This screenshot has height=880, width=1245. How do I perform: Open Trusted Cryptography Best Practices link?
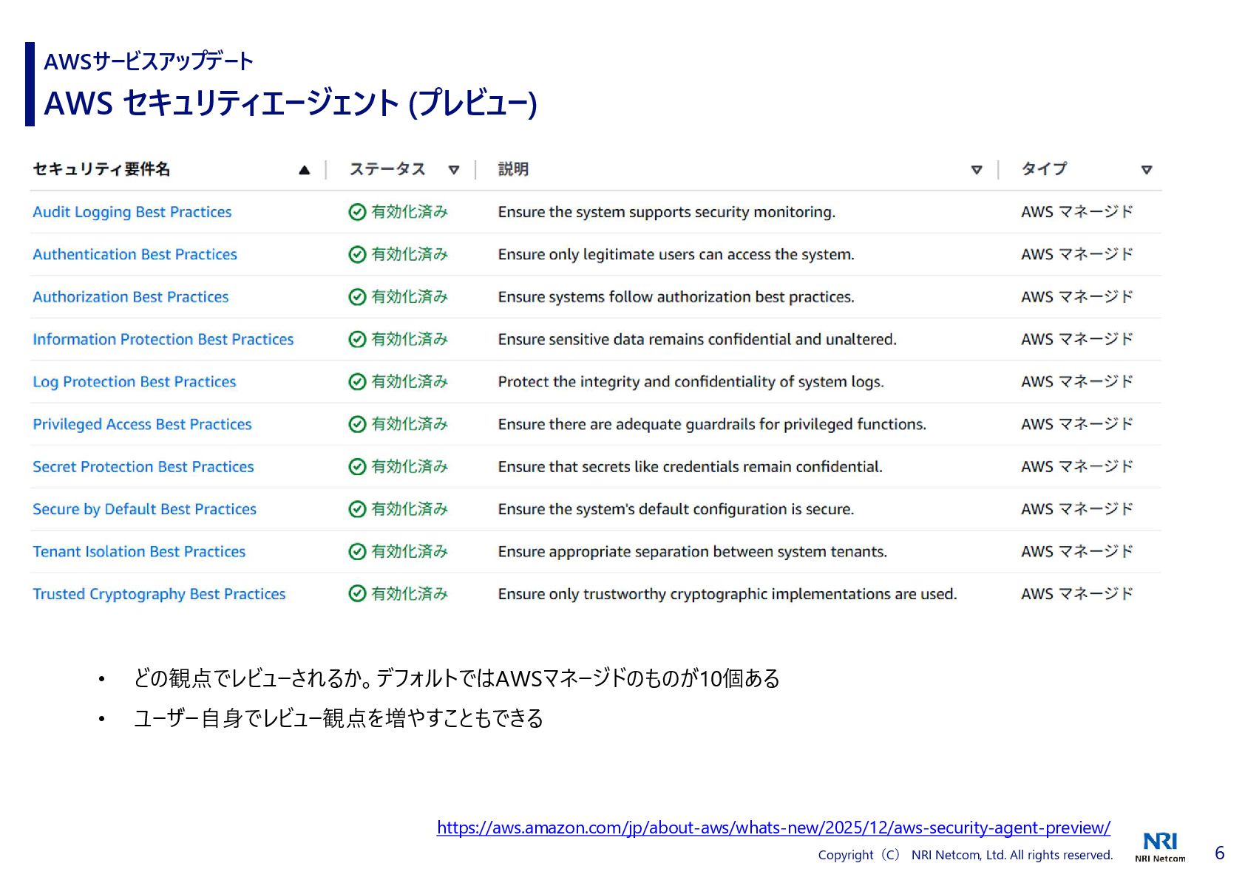tap(159, 594)
